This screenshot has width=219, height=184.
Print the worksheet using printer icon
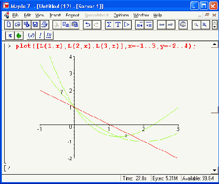[45, 25]
